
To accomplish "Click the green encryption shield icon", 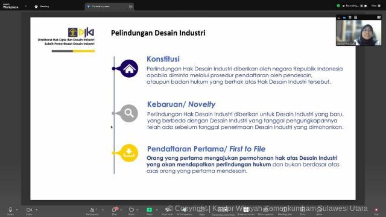I will tap(338, 5).
